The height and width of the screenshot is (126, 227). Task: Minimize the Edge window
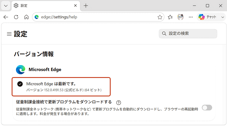point(194,6)
